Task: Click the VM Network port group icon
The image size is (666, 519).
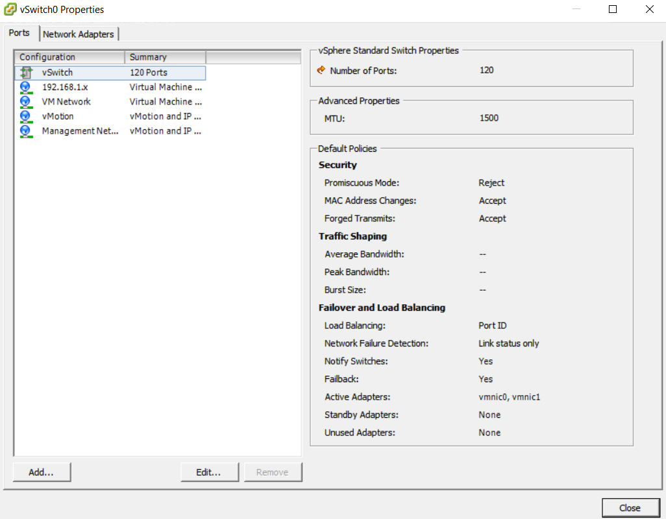Action: tap(26, 101)
